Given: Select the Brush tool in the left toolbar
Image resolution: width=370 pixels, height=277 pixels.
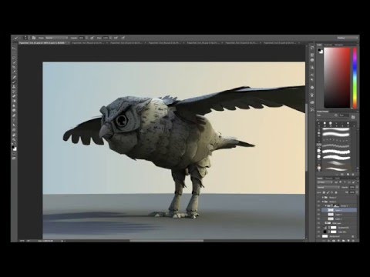Looking at the screenshot, I should 15,82.
